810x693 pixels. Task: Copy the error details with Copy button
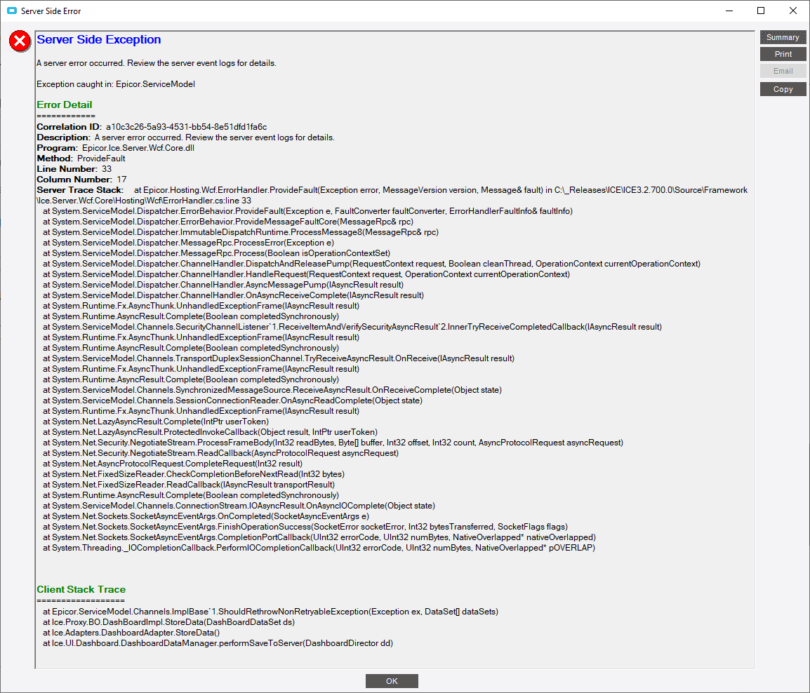pyautogui.click(x=783, y=89)
